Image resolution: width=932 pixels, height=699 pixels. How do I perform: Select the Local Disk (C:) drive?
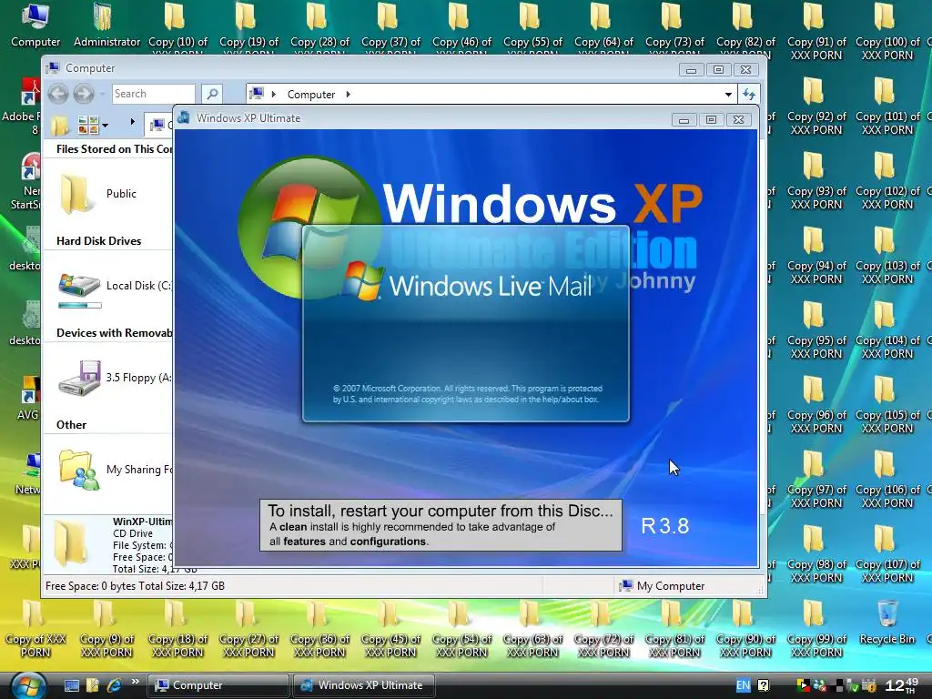click(115, 289)
